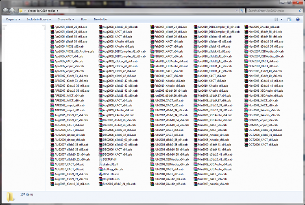Open the Share with dropdown

[66, 19]
